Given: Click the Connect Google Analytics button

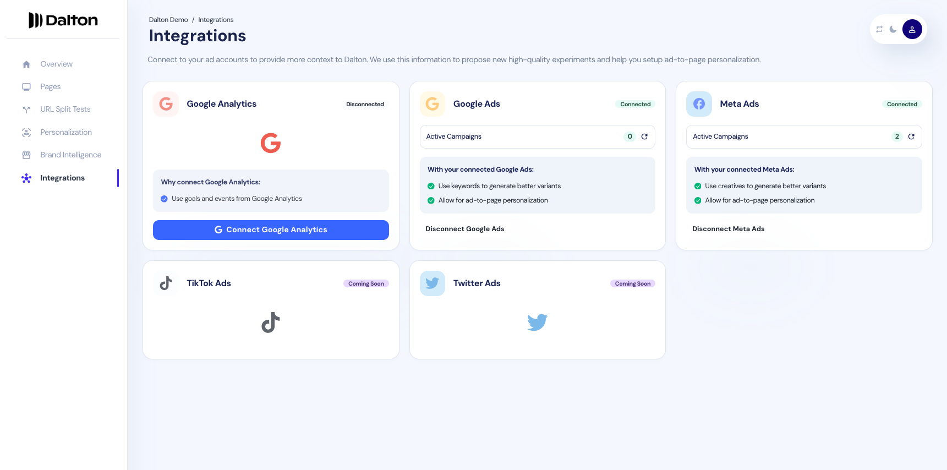Looking at the screenshot, I should [271, 230].
